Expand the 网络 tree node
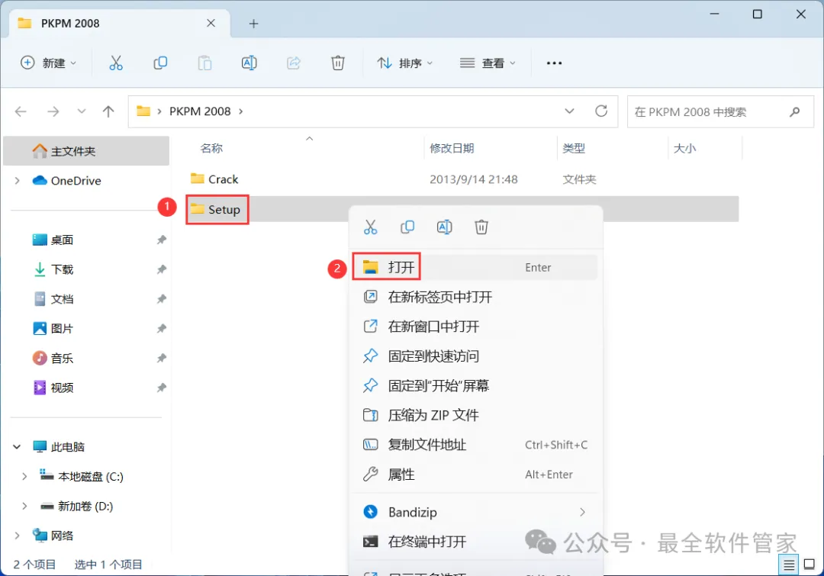Screen dimensions: 824x576 tap(18, 536)
